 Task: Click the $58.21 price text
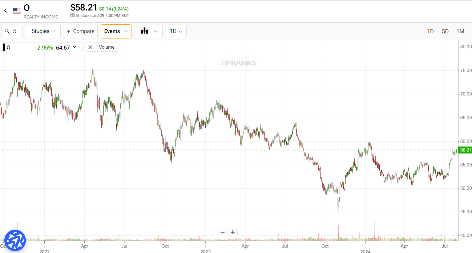(84, 7)
